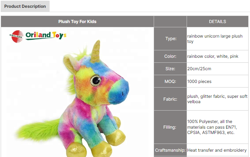This screenshot has width=250, height=157.
Task: Click the 100% Polyester filling description
Action: 212,127
